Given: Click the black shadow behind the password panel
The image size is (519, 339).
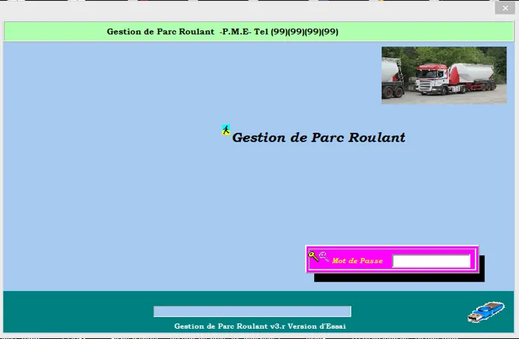Looking at the screenshot, I should coord(398,278).
